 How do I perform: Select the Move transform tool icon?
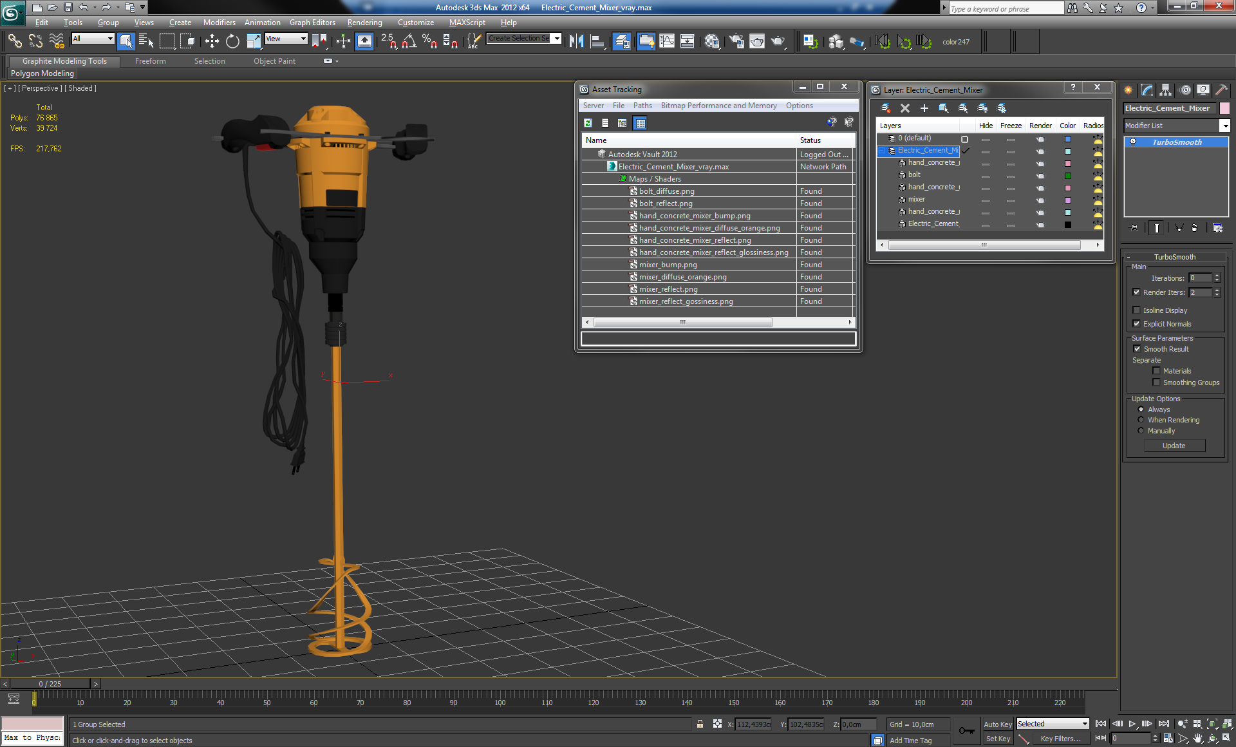click(212, 41)
